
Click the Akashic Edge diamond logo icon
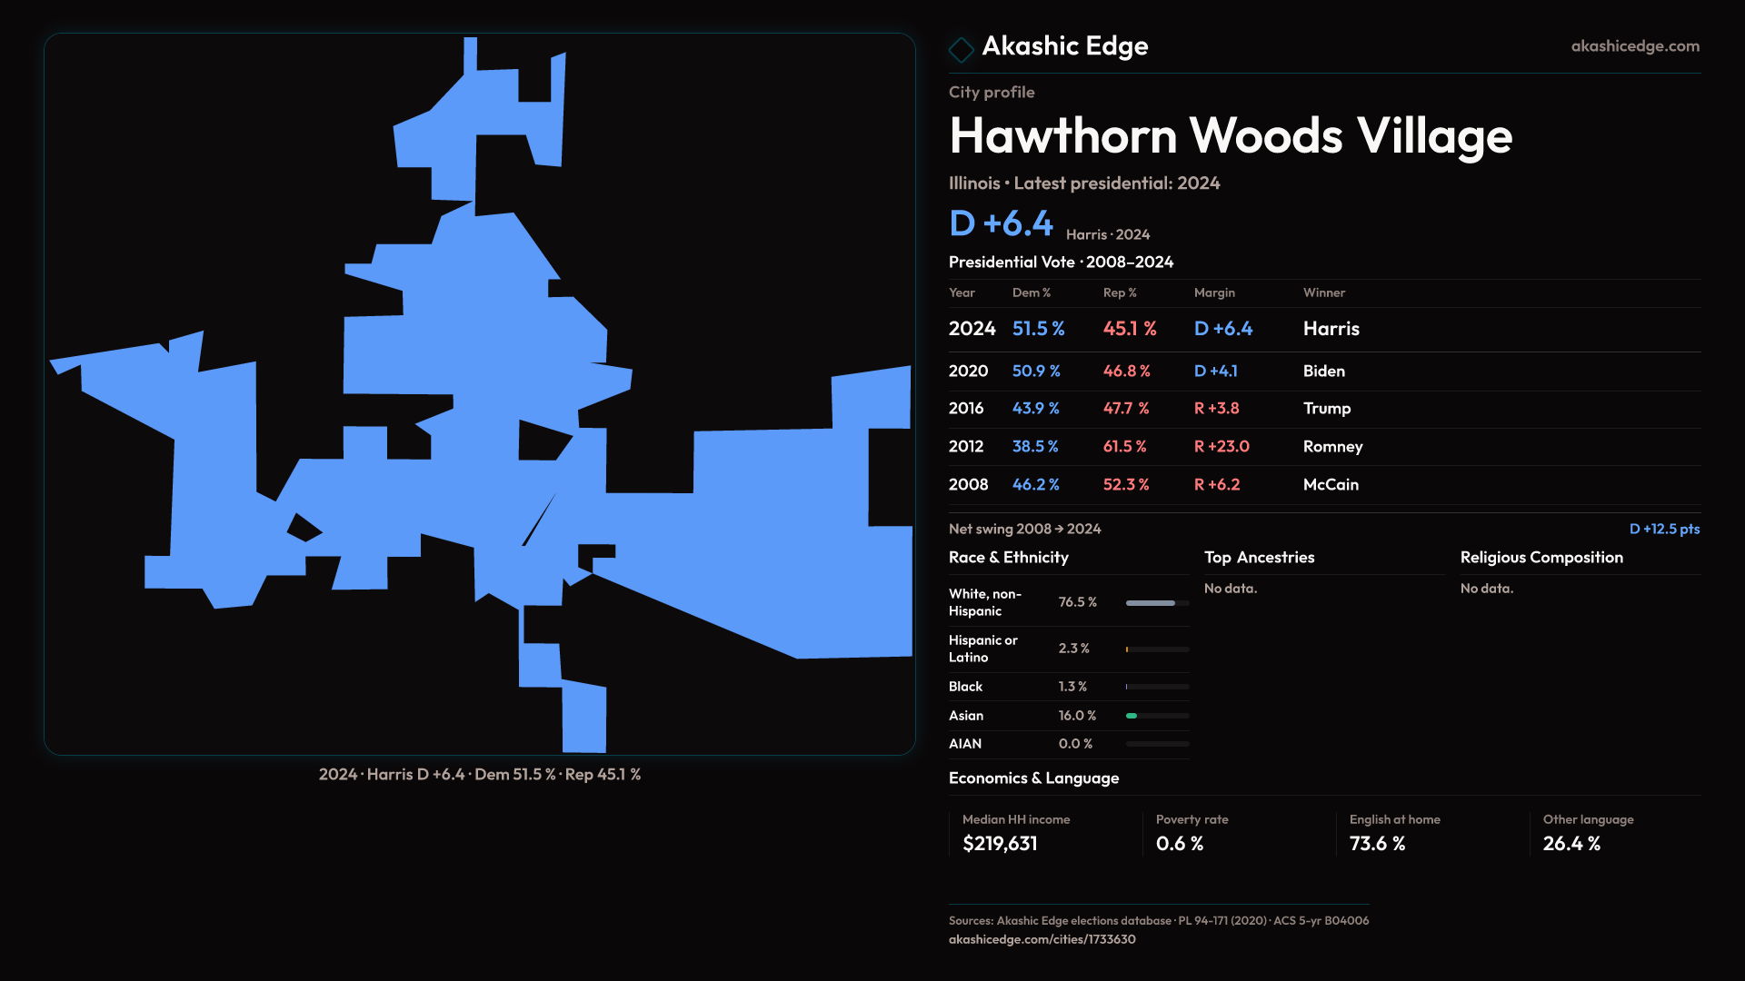tap(961, 49)
